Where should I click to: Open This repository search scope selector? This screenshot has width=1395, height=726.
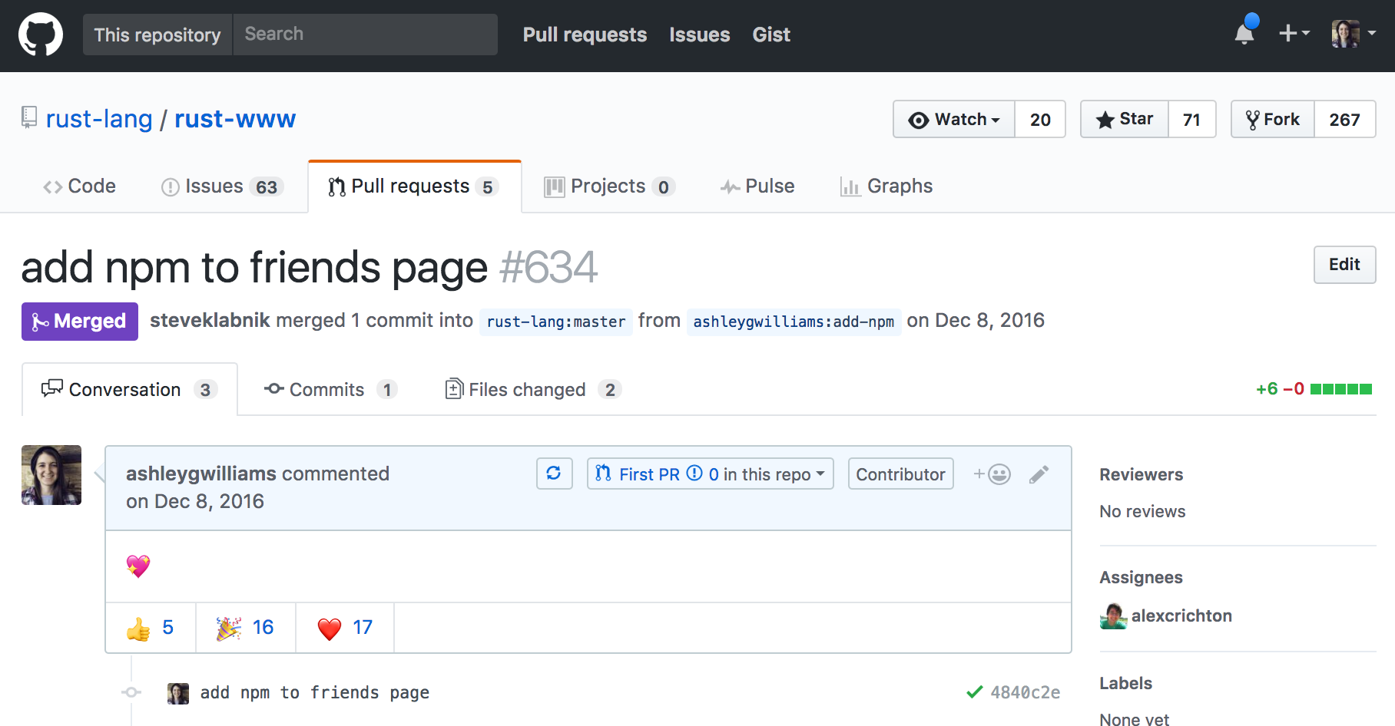click(x=157, y=35)
